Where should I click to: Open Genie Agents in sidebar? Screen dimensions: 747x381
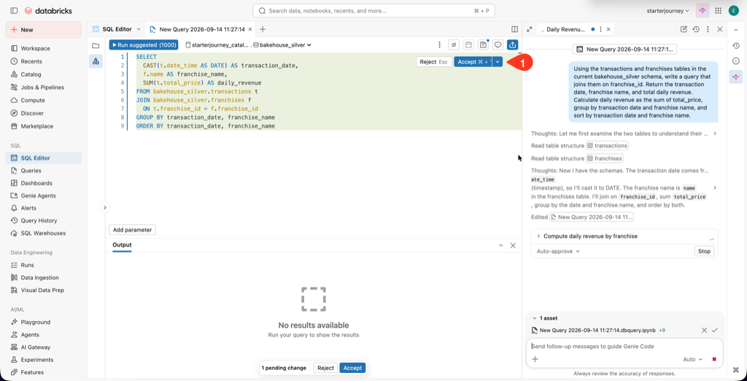pyautogui.click(x=38, y=196)
